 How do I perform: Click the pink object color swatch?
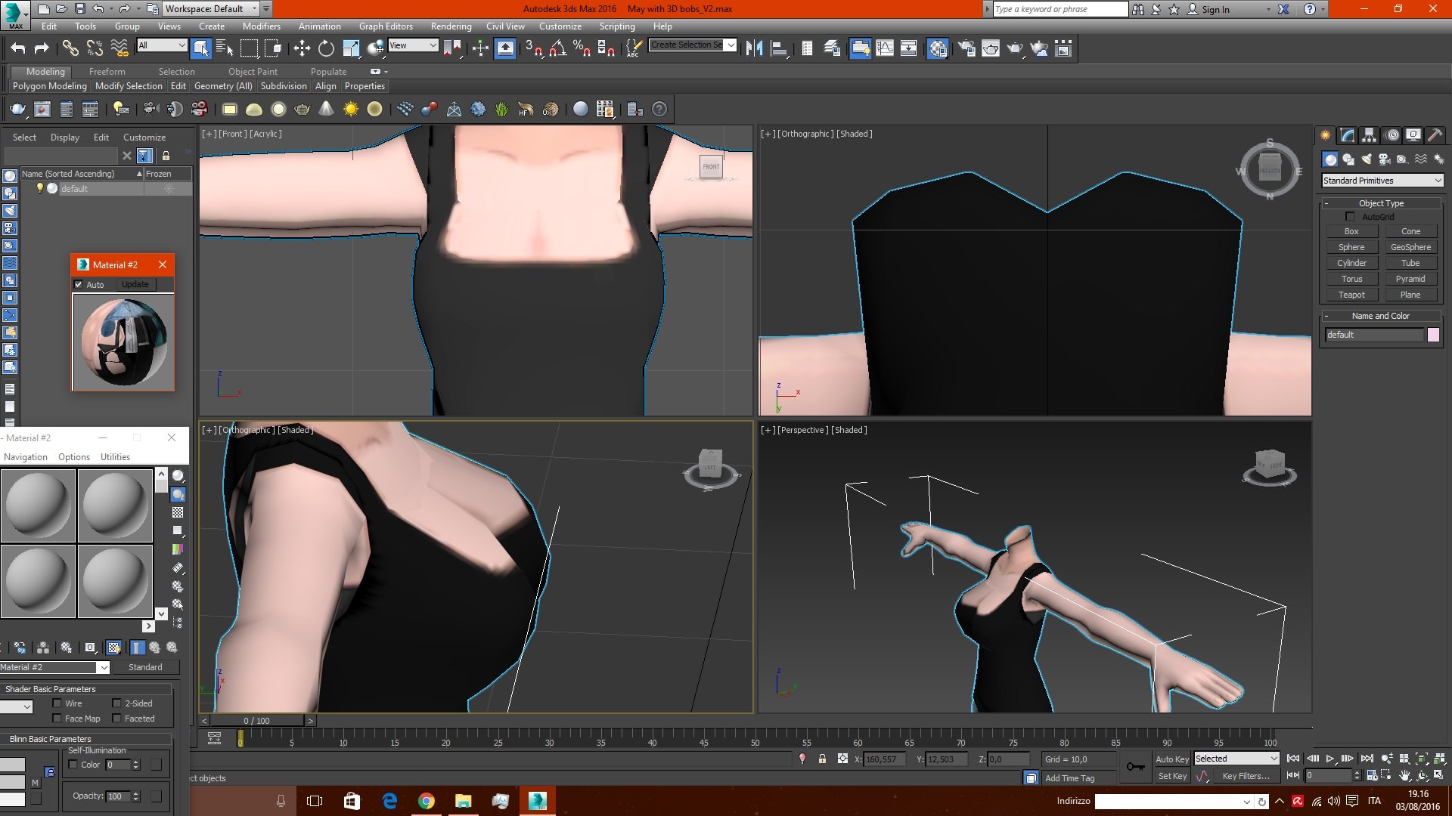pyautogui.click(x=1433, y=335)
